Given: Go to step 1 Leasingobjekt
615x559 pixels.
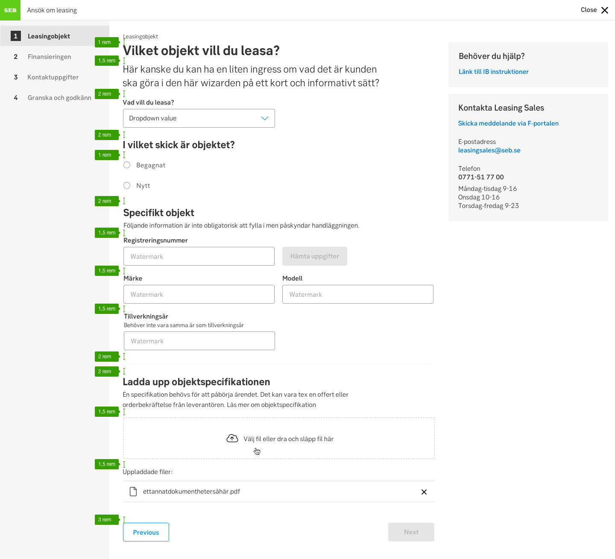Looking at the screenshot, I should [49, 36].
